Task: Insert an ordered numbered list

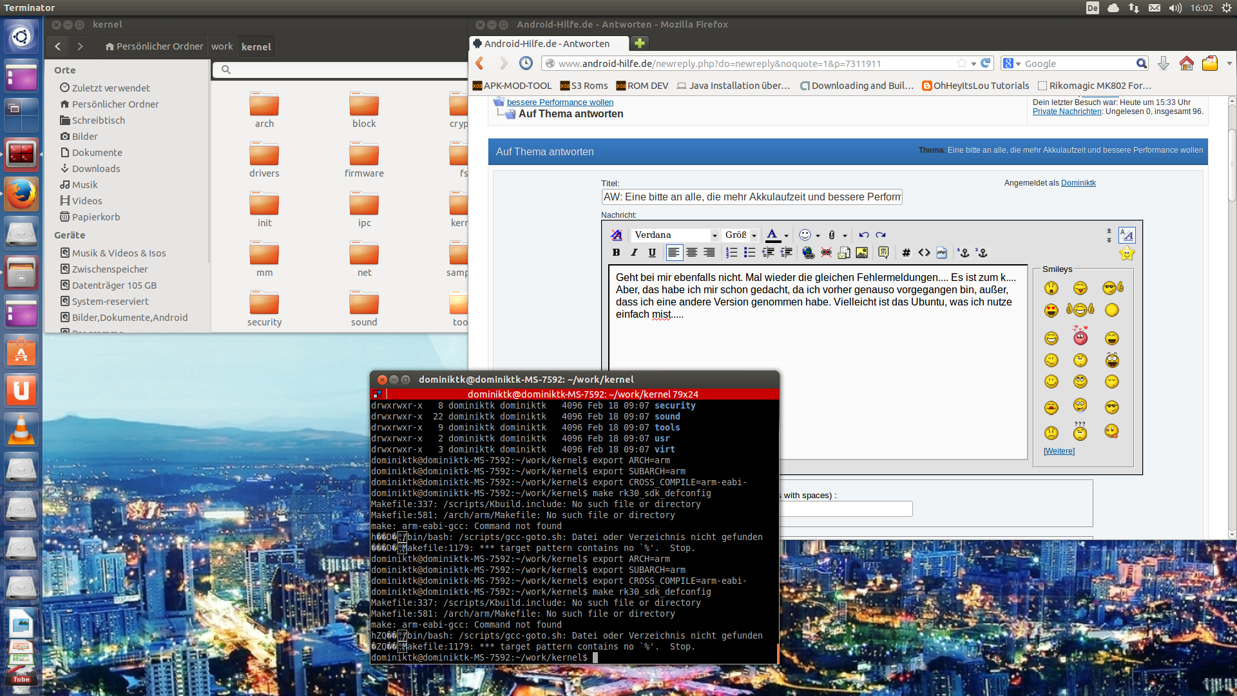Action: (x=732, y=253)
